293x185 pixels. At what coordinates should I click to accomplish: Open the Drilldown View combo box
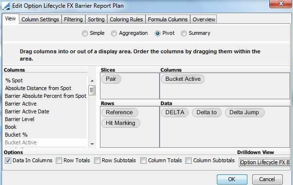pos(264,162)
